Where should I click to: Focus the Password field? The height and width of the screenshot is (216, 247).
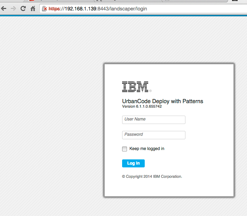(x=153, y=135)
